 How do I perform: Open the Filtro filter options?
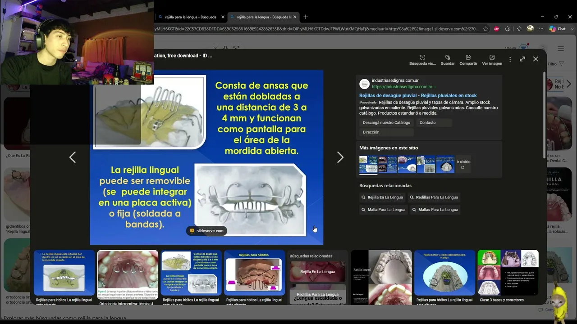[555, 64]
